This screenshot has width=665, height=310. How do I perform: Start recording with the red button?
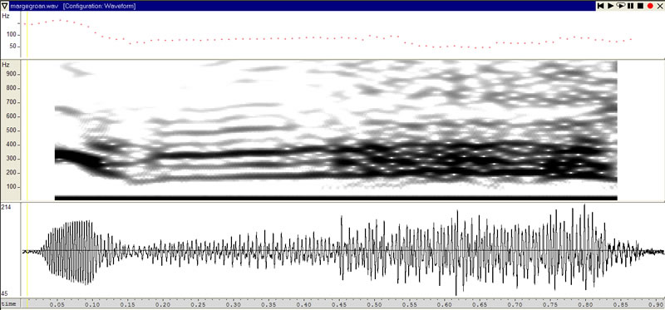[650, 6]
